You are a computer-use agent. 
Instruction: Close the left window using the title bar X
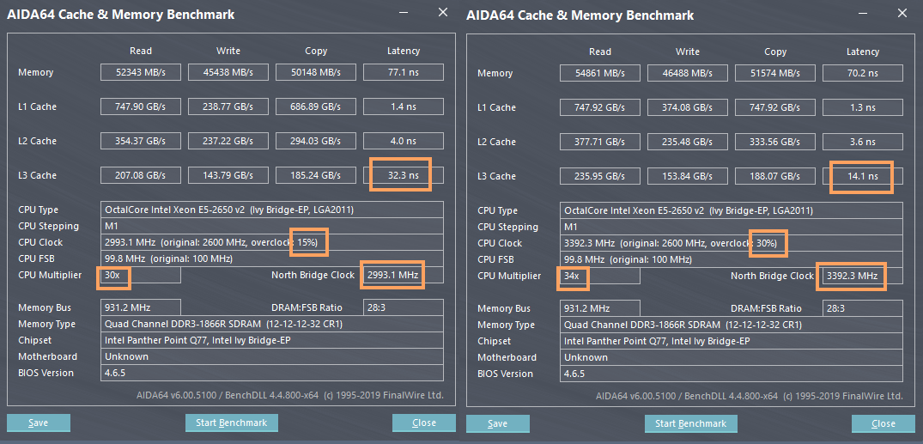point(442,13)
